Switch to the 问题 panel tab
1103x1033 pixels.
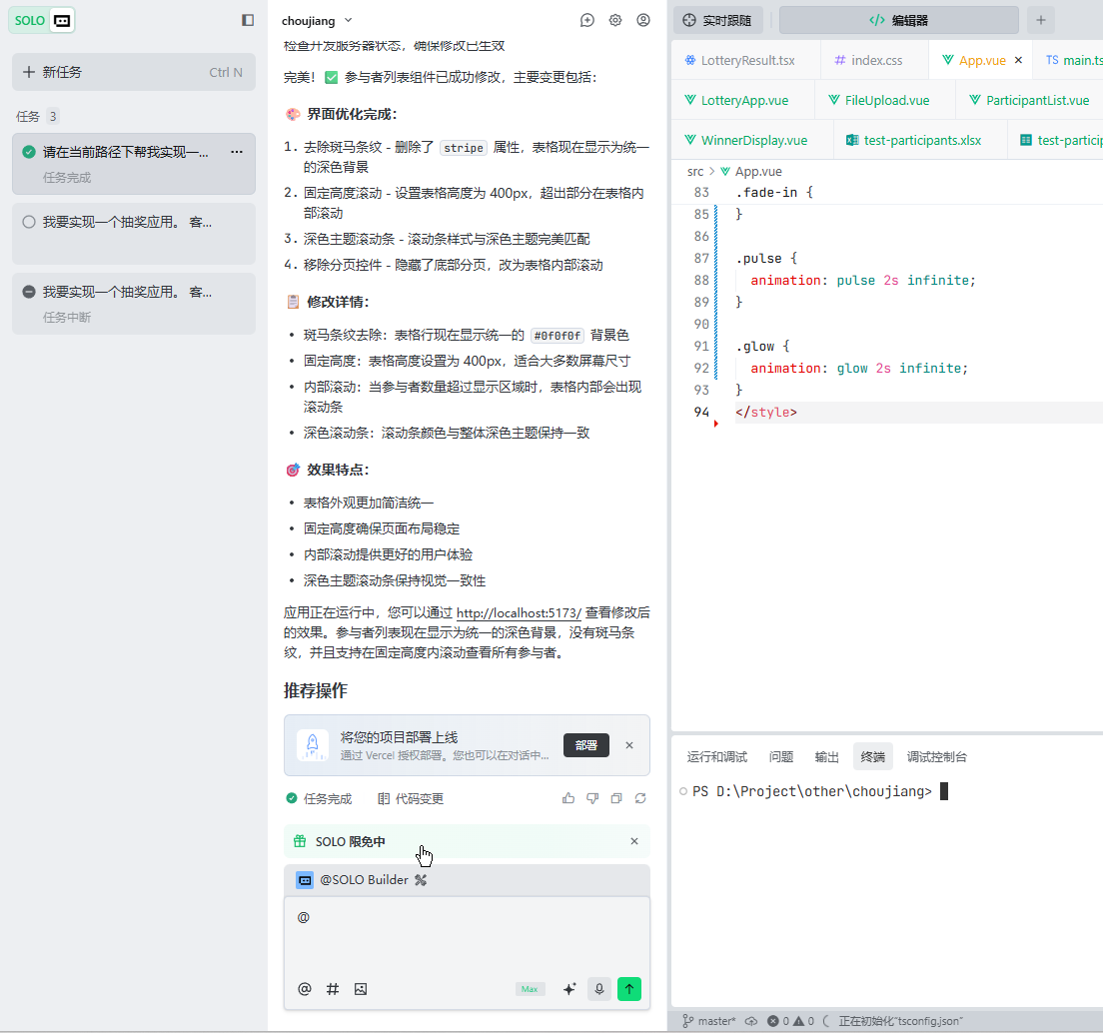(781, 757)
